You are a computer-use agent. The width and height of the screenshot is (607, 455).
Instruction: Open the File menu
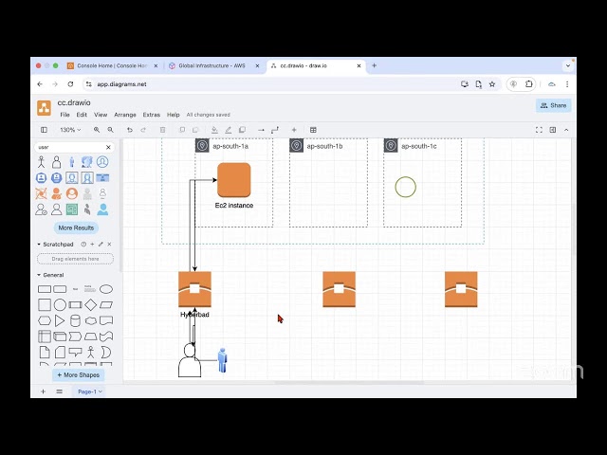[x=64, y=115]
